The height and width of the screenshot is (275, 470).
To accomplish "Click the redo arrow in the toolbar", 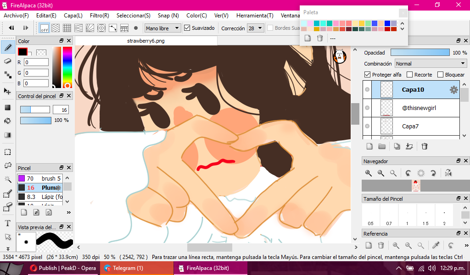I will coord(26,28).
